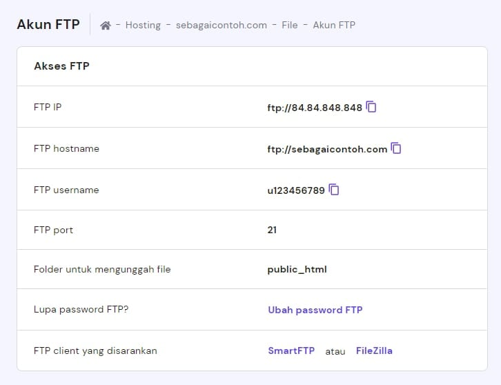Click the Lupa password FTP? label
This screenshot has height=385, width=501.
point(81,309)
